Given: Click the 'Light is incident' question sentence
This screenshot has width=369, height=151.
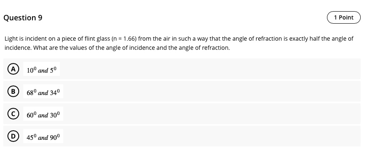Looking at the screenshot, I should click(179, 39).
